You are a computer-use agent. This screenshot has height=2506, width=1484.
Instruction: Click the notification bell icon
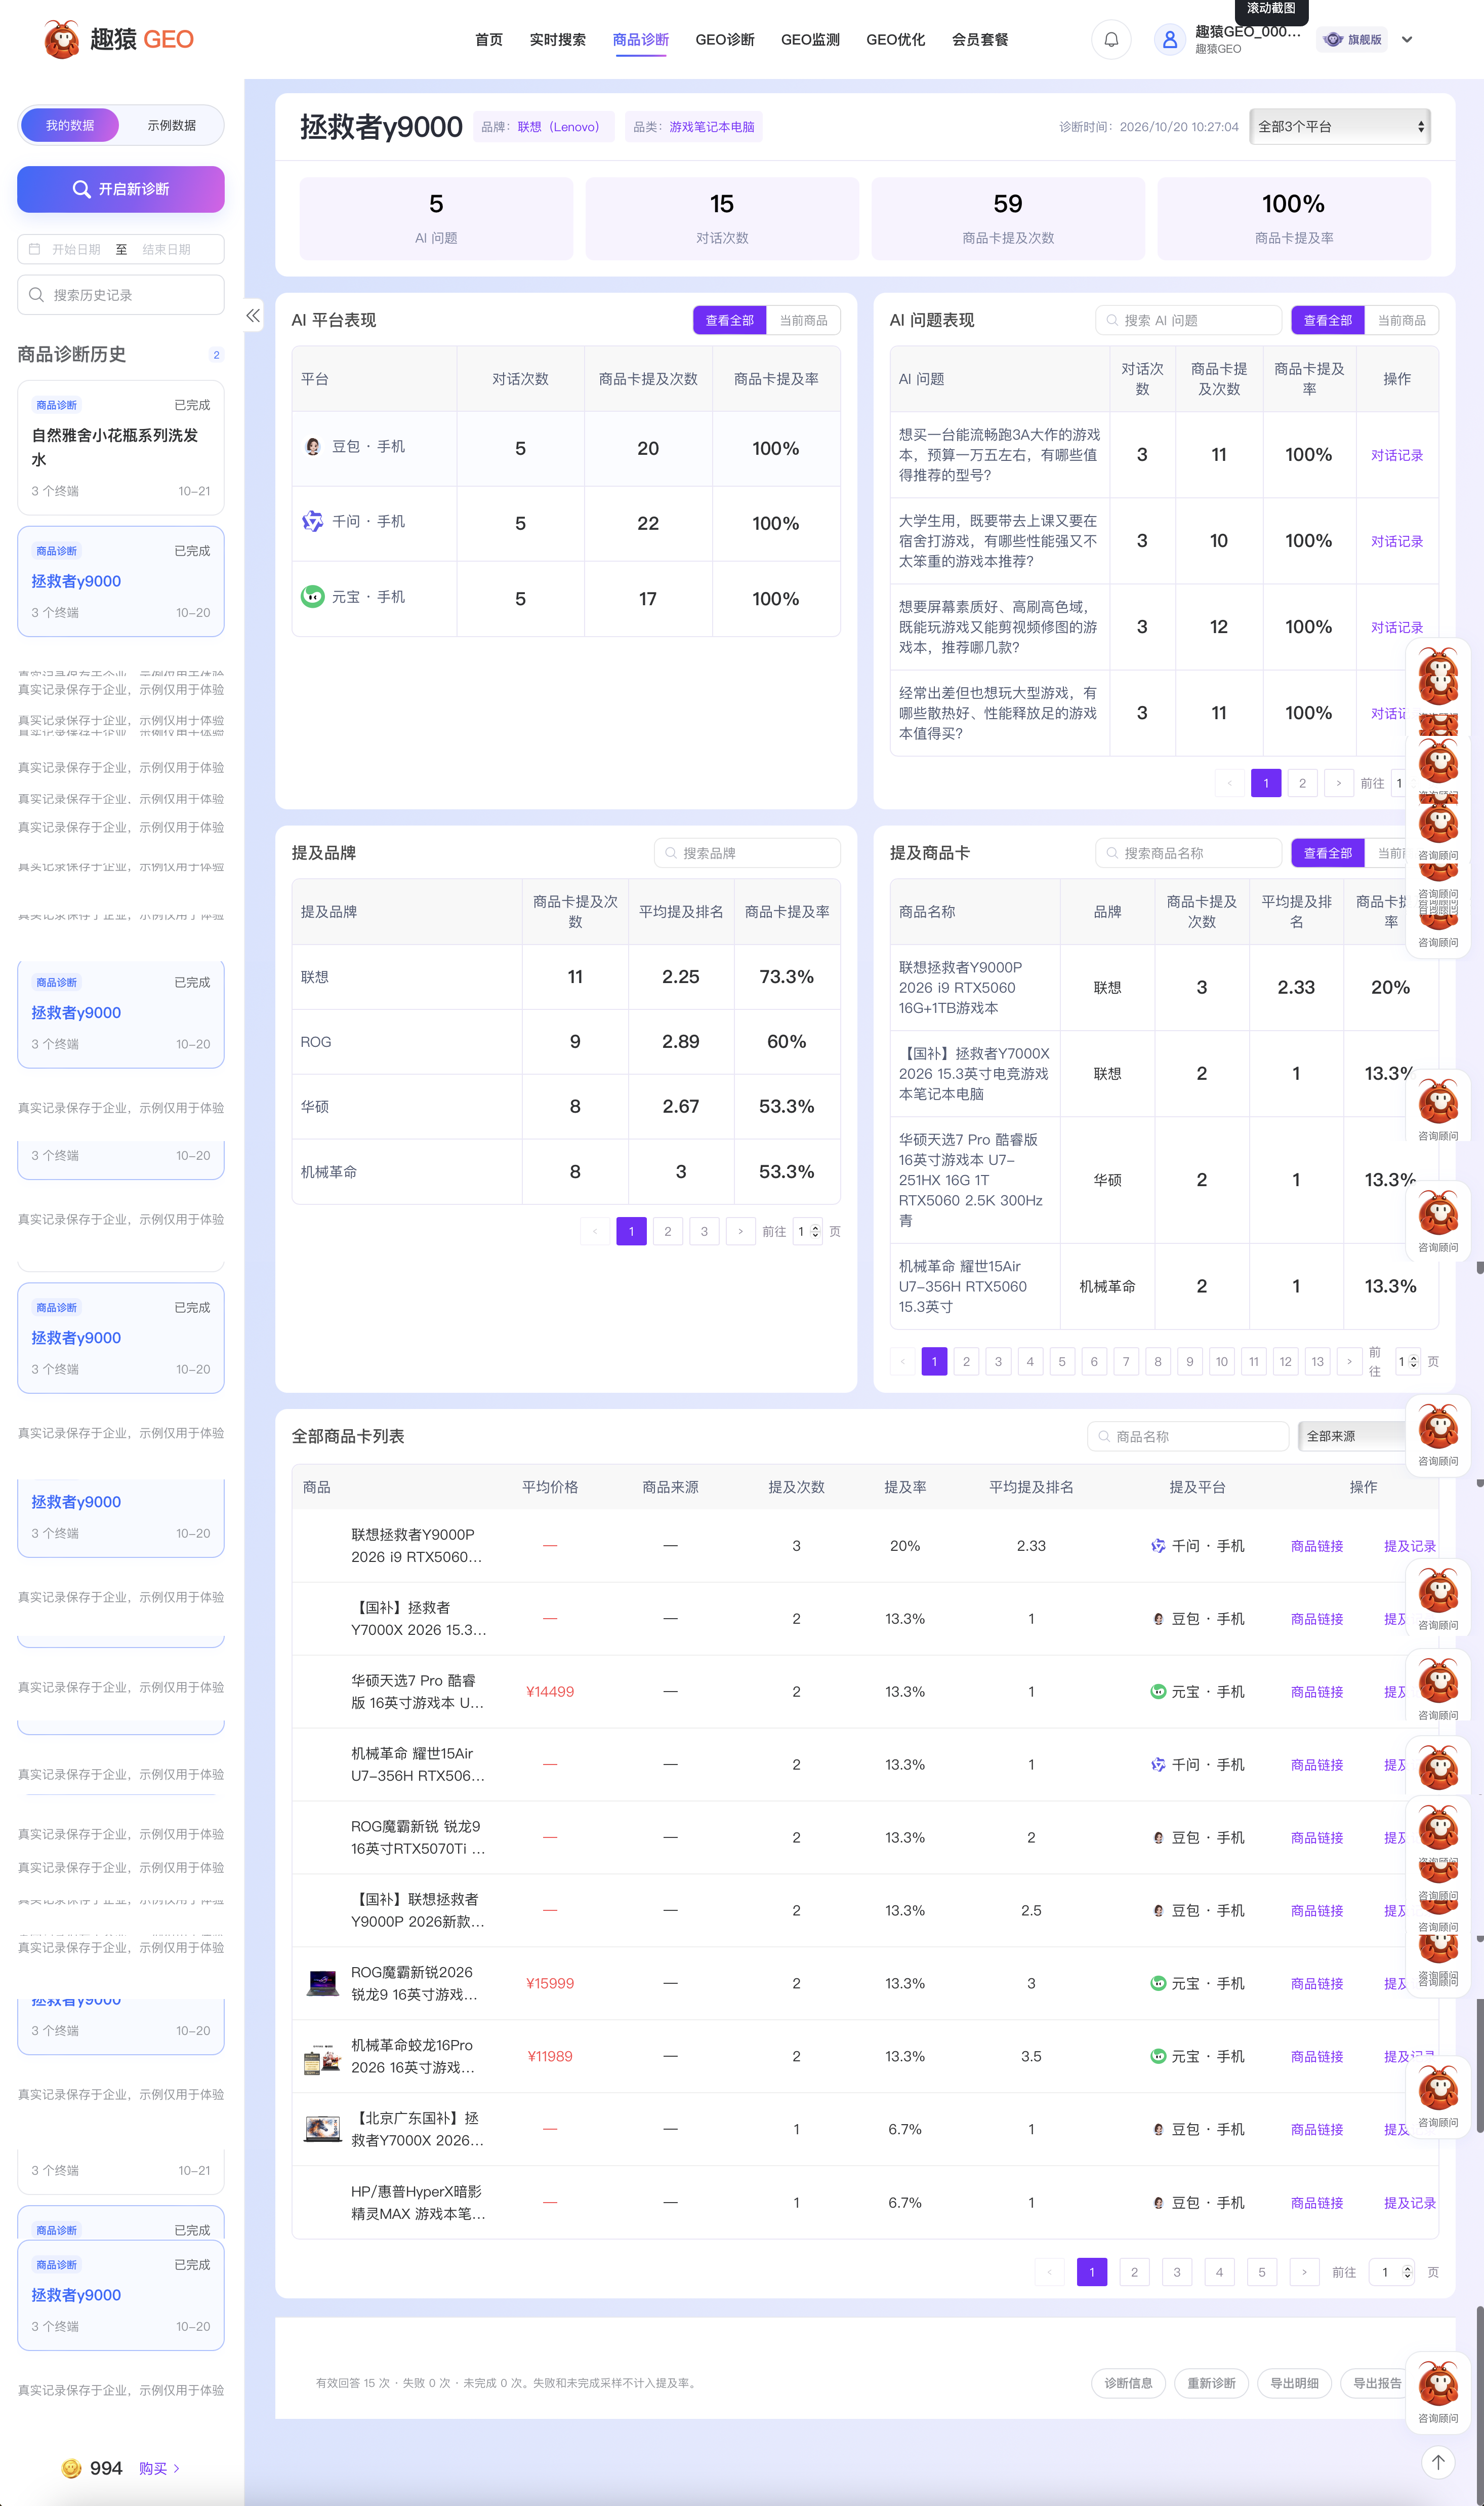(1111, 40)
